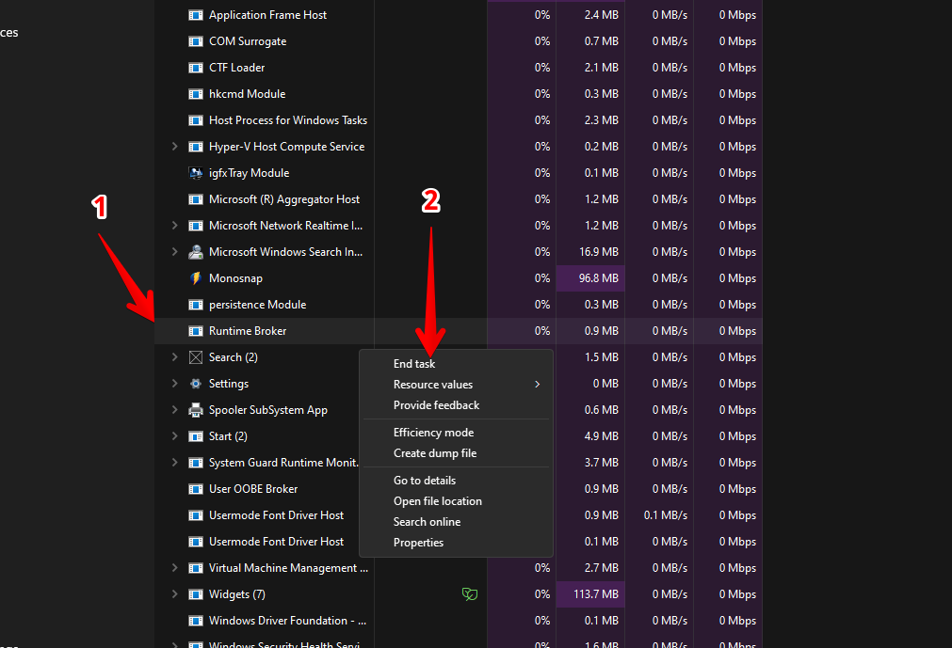Click the Settings gear icon
The height and width of the screenshot is (648, 952).
click(x=196, y=384)
